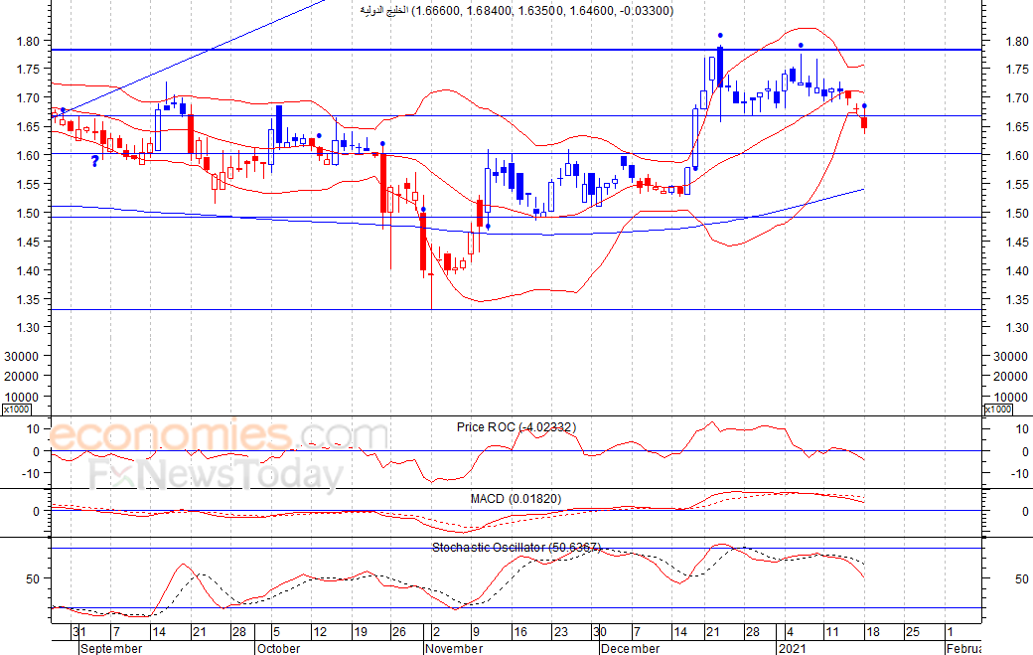1033x655 pixels.
Task: Click the December 28 date tick
Action: pyautogui.click(x=753, y=632)
